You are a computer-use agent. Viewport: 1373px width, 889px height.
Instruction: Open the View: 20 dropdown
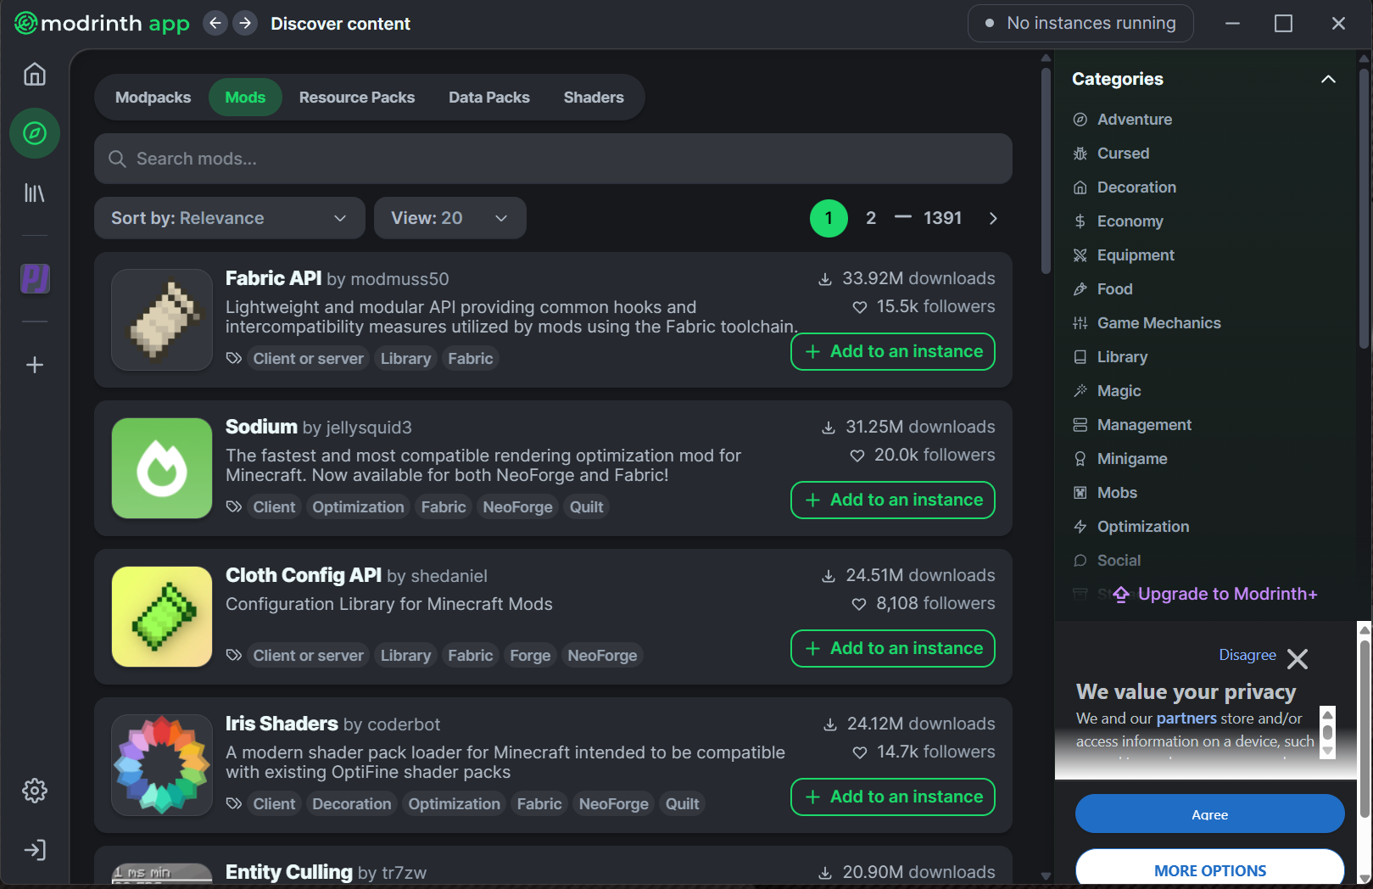(449, 218)
